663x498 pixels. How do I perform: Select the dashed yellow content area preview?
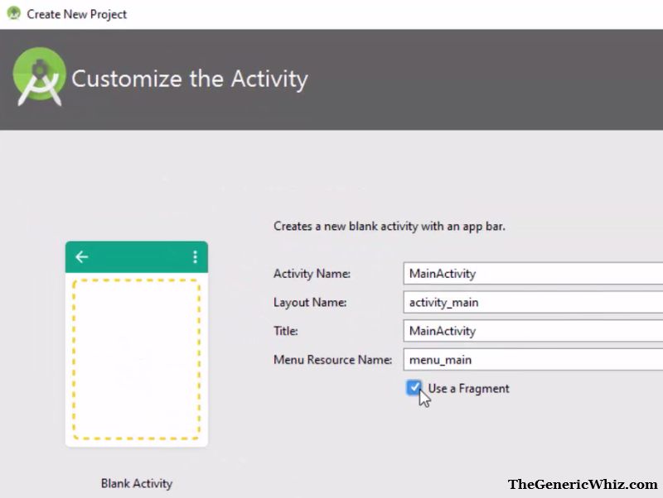[x=137, y=359]
